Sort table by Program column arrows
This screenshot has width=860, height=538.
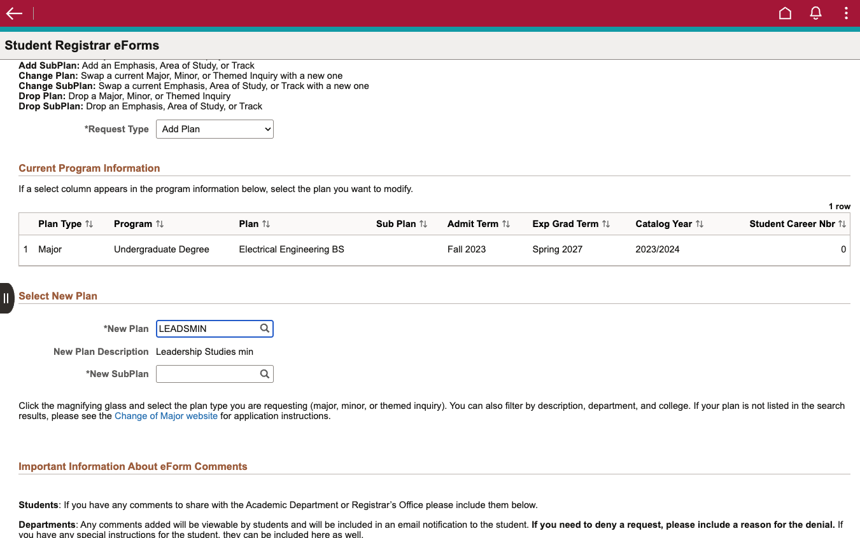(160, 224)
